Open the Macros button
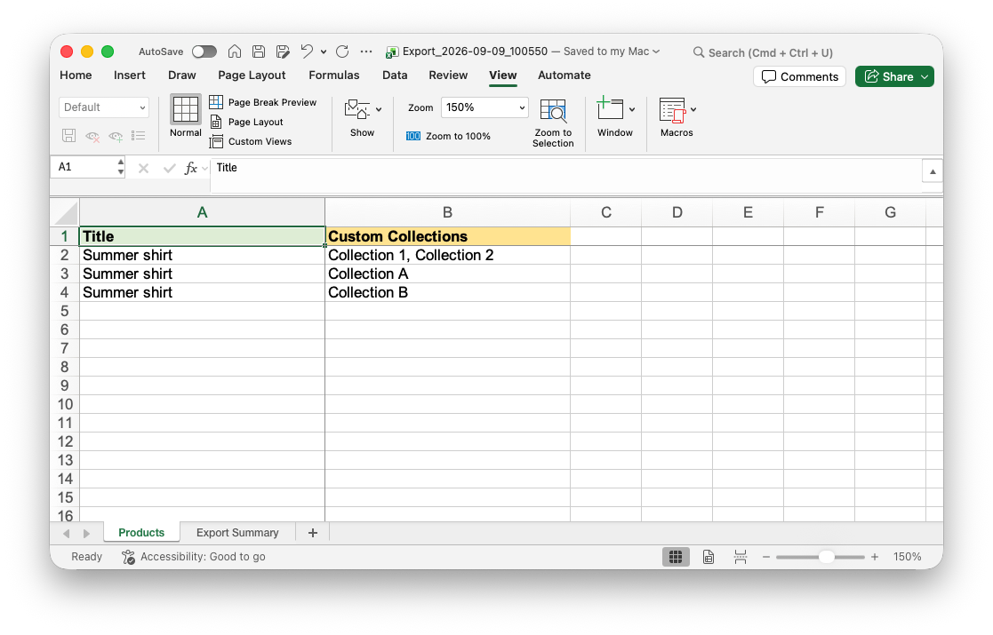The width and height of the screenshot is (993, 635). [677, 117]
